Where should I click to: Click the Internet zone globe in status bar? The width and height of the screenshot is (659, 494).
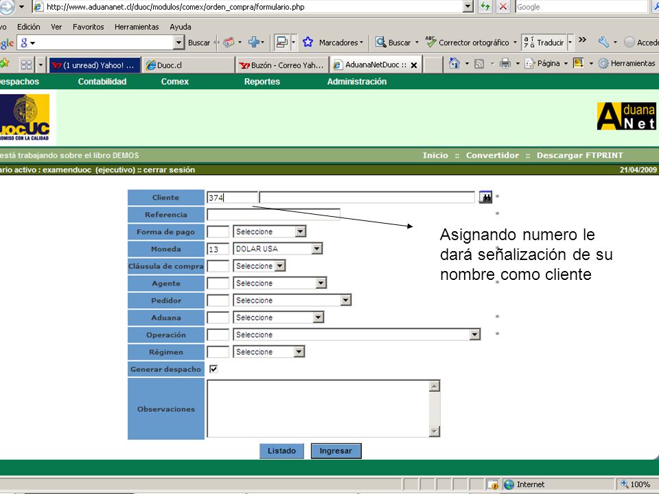509,484
